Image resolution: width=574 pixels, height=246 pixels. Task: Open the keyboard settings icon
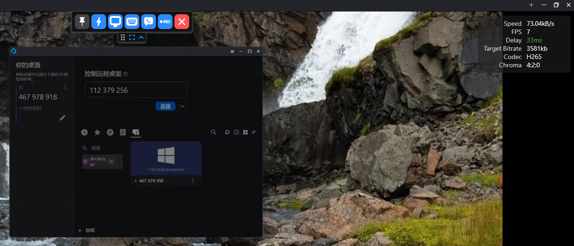tap(132, 22)
